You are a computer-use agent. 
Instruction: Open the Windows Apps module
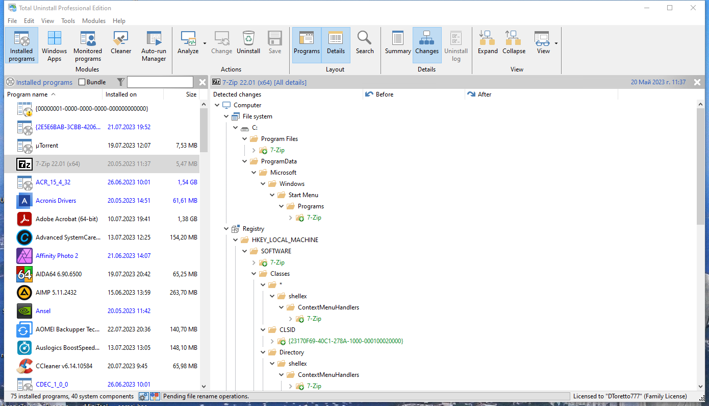(x=55, y=46)
